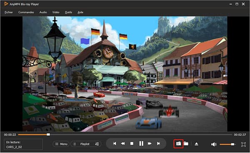Screen dimensions: 250x153
Task: Open the snapshot folder icon
Action: (x=186, y=143)
